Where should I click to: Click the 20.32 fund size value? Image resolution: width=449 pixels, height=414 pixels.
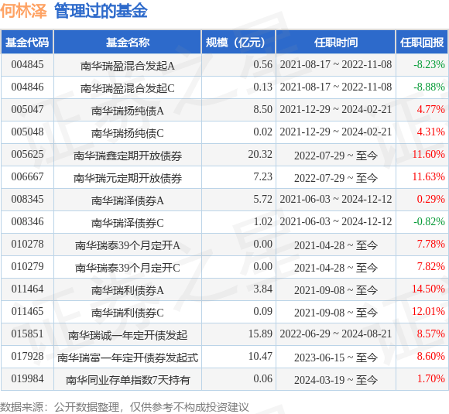click(260, 154)
